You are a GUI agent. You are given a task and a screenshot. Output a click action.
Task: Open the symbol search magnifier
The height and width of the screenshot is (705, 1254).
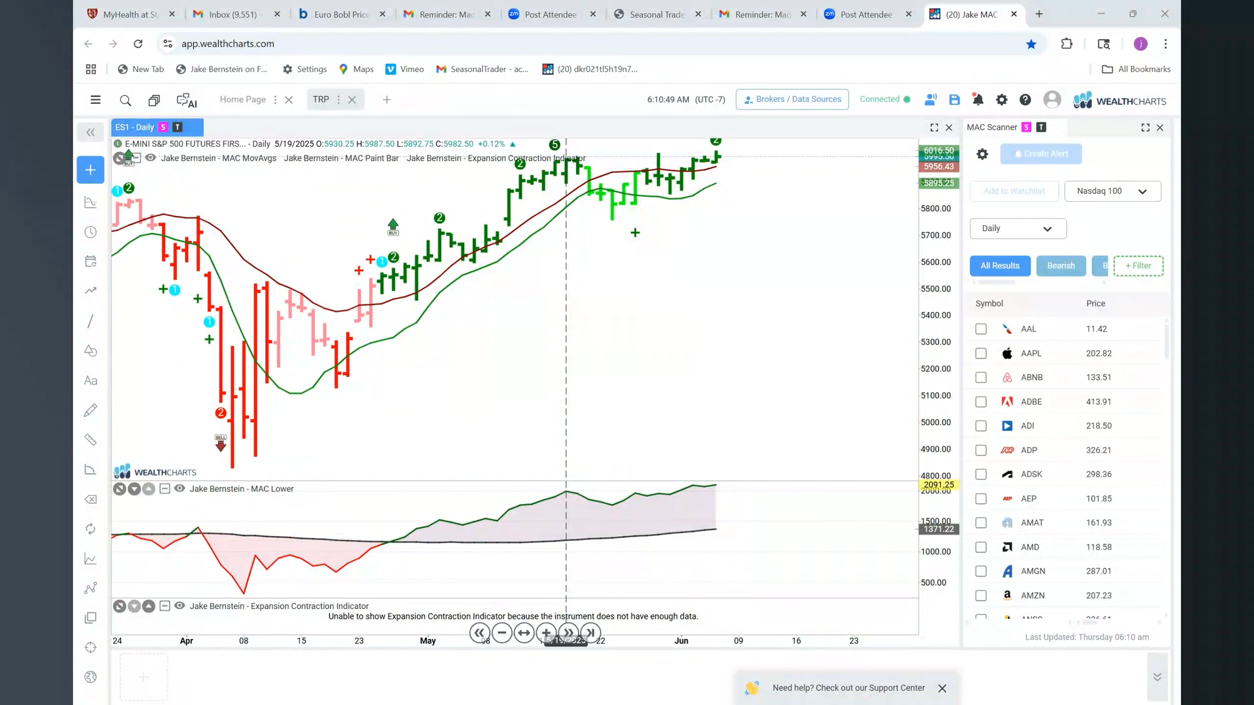(x=125, y=100)
